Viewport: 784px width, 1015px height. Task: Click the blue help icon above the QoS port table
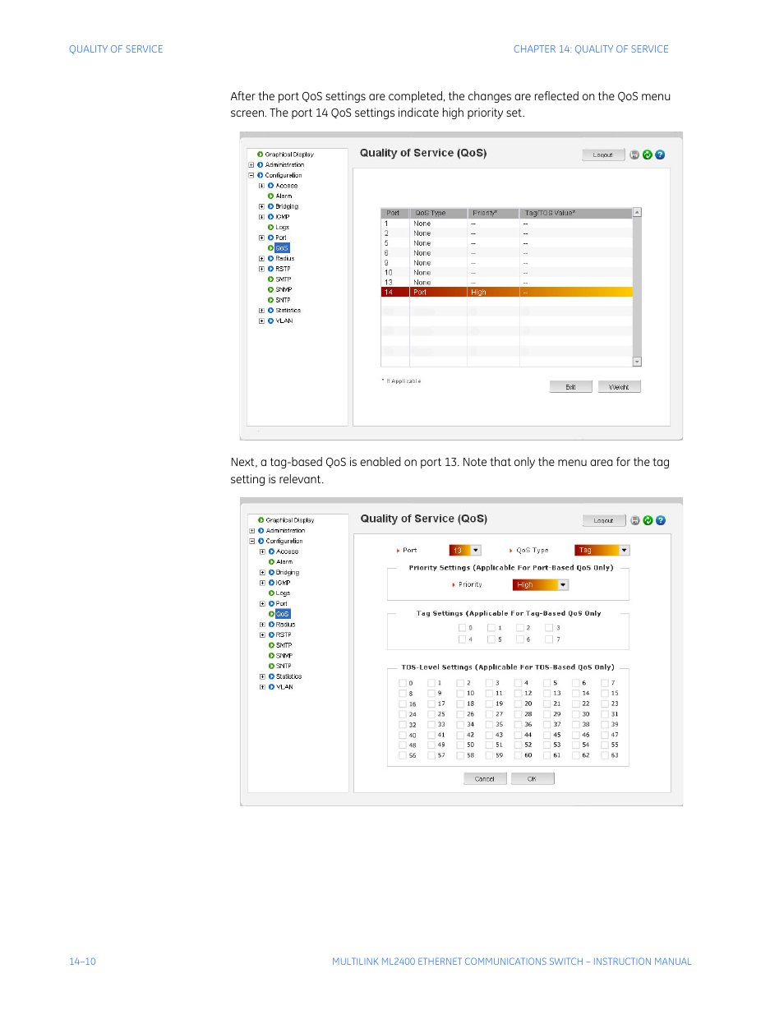coord(660,155)
